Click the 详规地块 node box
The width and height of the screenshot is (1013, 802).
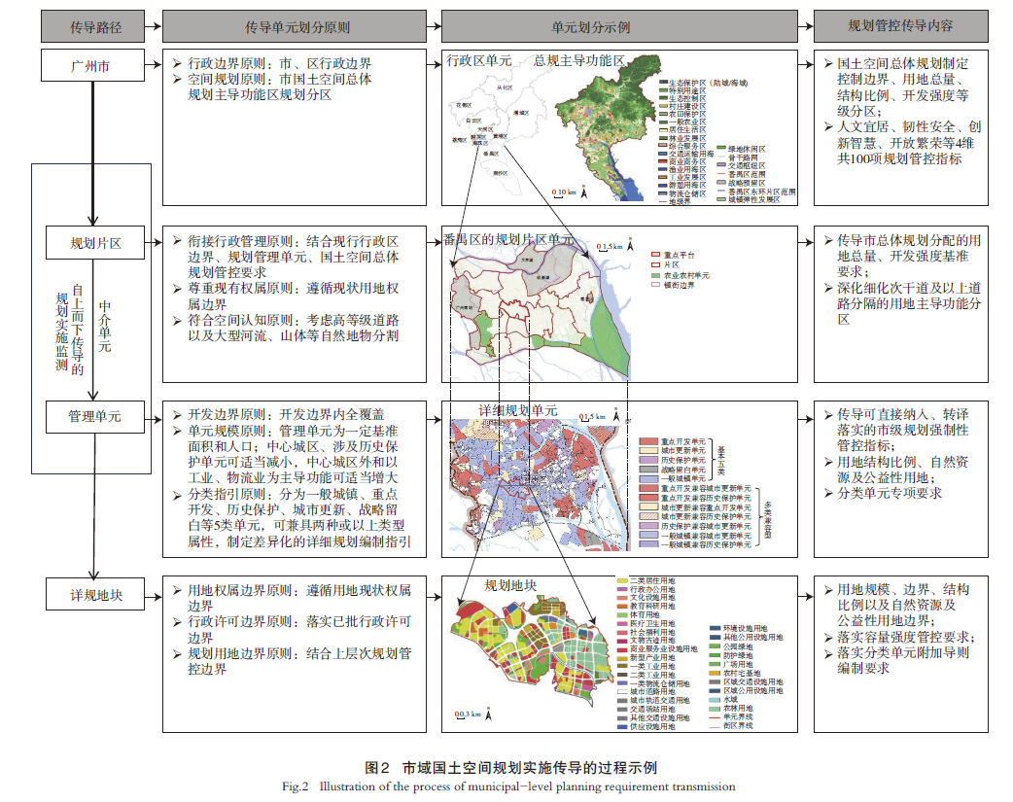95,595
